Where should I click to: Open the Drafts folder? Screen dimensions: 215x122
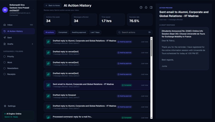click(18, 44)
